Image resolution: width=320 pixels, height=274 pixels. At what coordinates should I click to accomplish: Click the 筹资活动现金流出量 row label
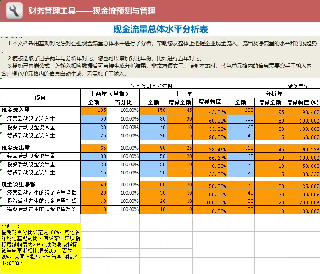click(31, 172)
